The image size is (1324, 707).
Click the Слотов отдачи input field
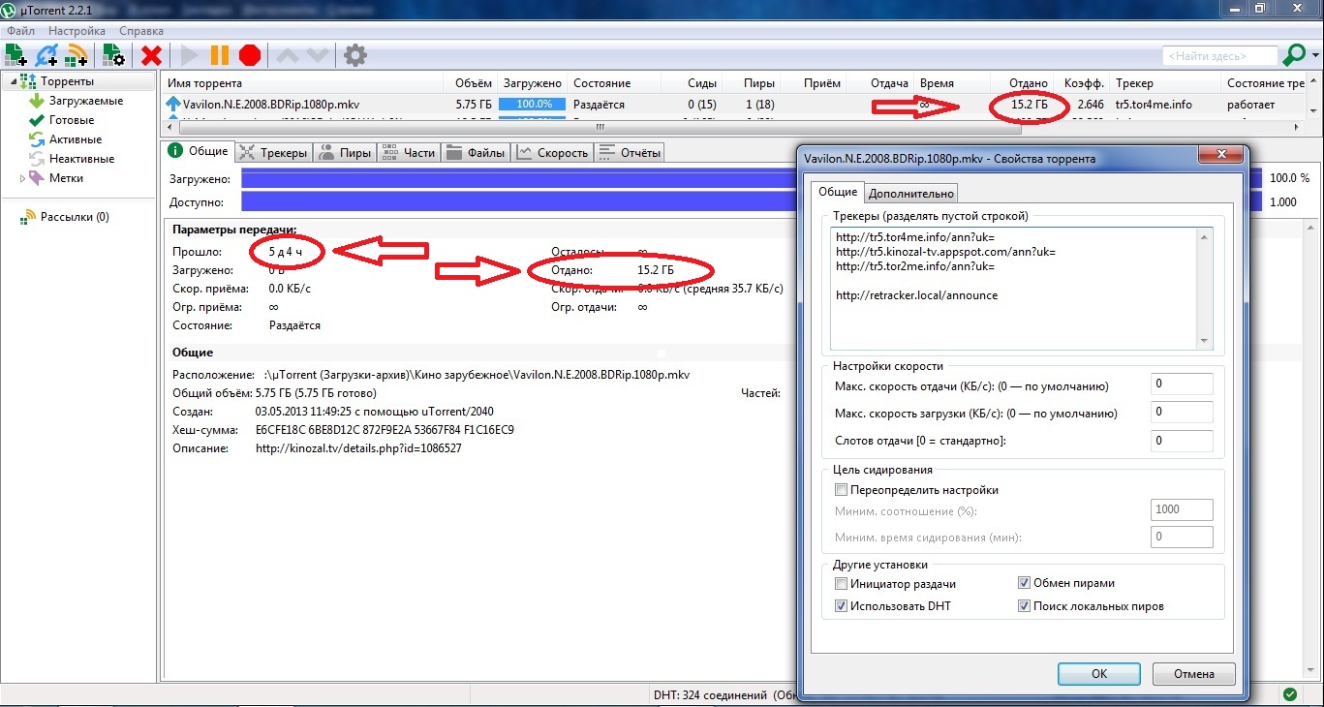coord(1182,441)
